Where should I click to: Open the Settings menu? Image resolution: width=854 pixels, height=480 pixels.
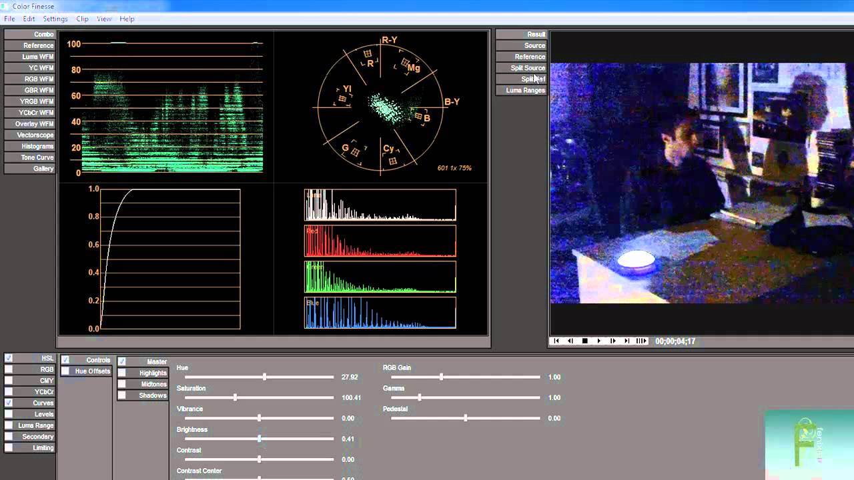55,19
